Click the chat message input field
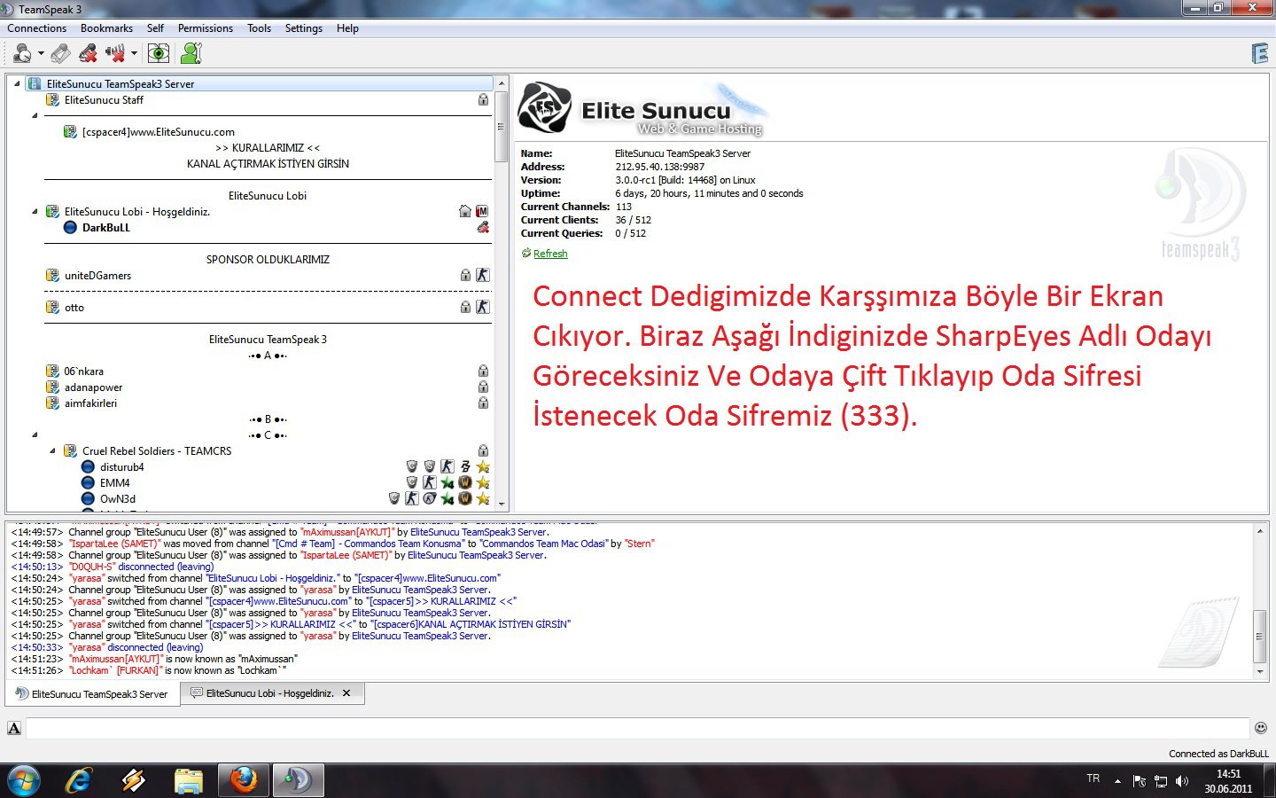 pyautogui.click(x=637, y=729)
